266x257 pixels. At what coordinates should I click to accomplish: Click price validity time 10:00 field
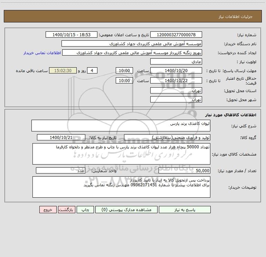click(124, 80)
